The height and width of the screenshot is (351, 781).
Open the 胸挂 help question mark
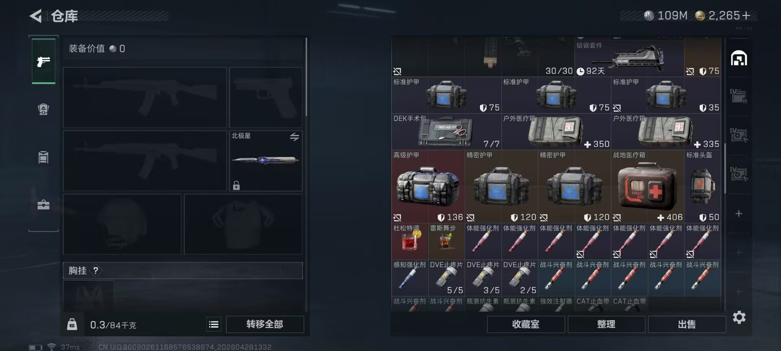(96, 271)
